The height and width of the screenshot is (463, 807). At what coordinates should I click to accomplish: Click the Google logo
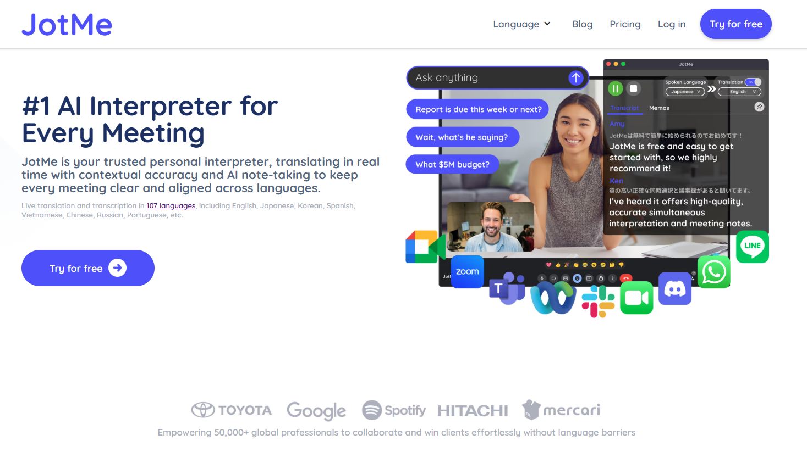[x=316, y=410]
